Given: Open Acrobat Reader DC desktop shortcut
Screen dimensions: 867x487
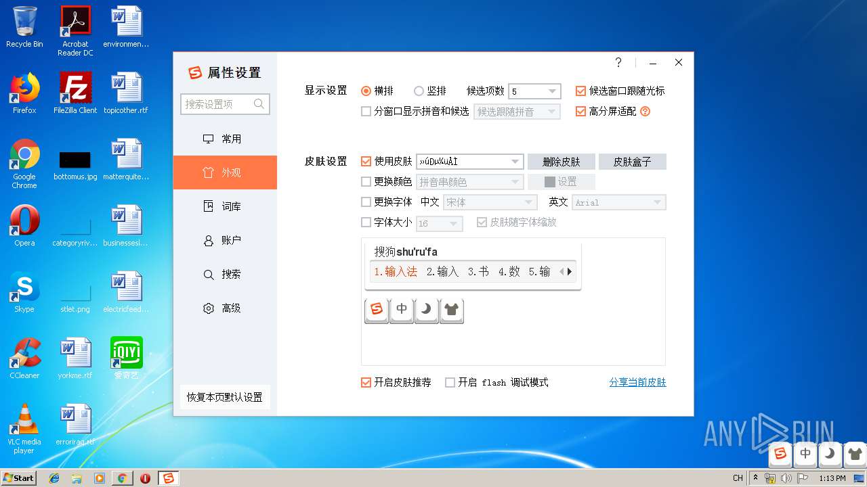Looking at the screenshot, I should click(x=75, y=31).
